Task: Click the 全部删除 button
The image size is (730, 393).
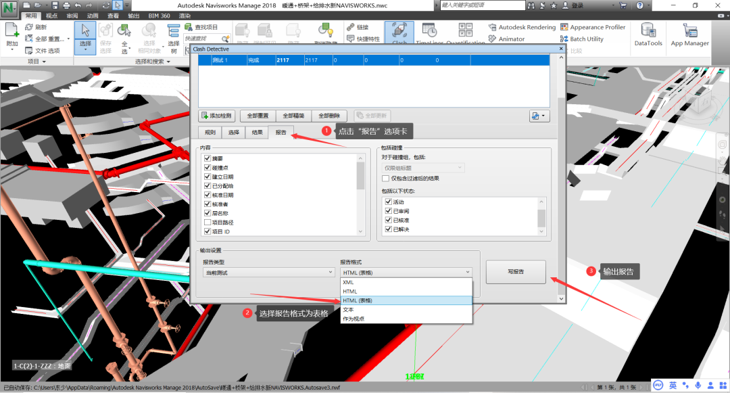Action: point(329,116)
